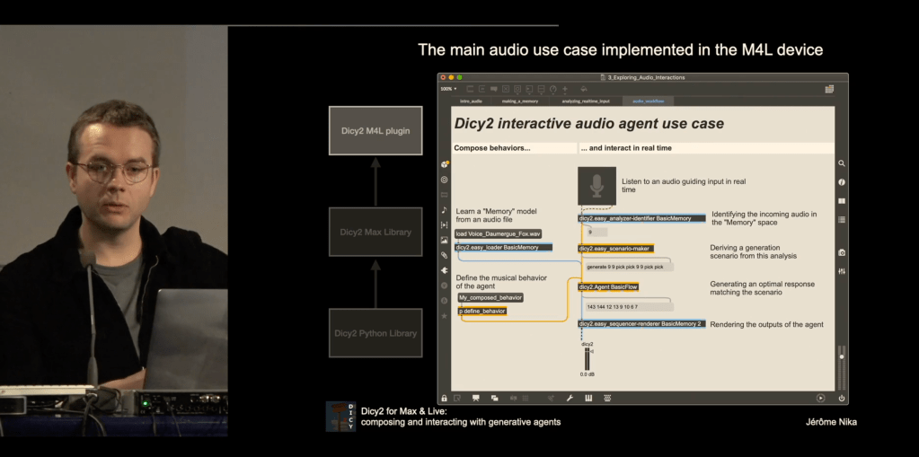Turn on audio with the power button
Viewport: 919px width, 457px height.
click(842, 398)
